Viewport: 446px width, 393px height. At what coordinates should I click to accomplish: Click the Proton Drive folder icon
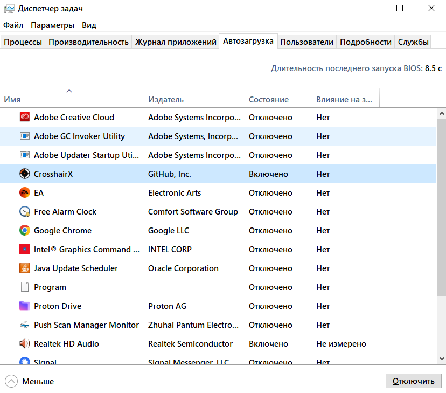tap(25, 306)
